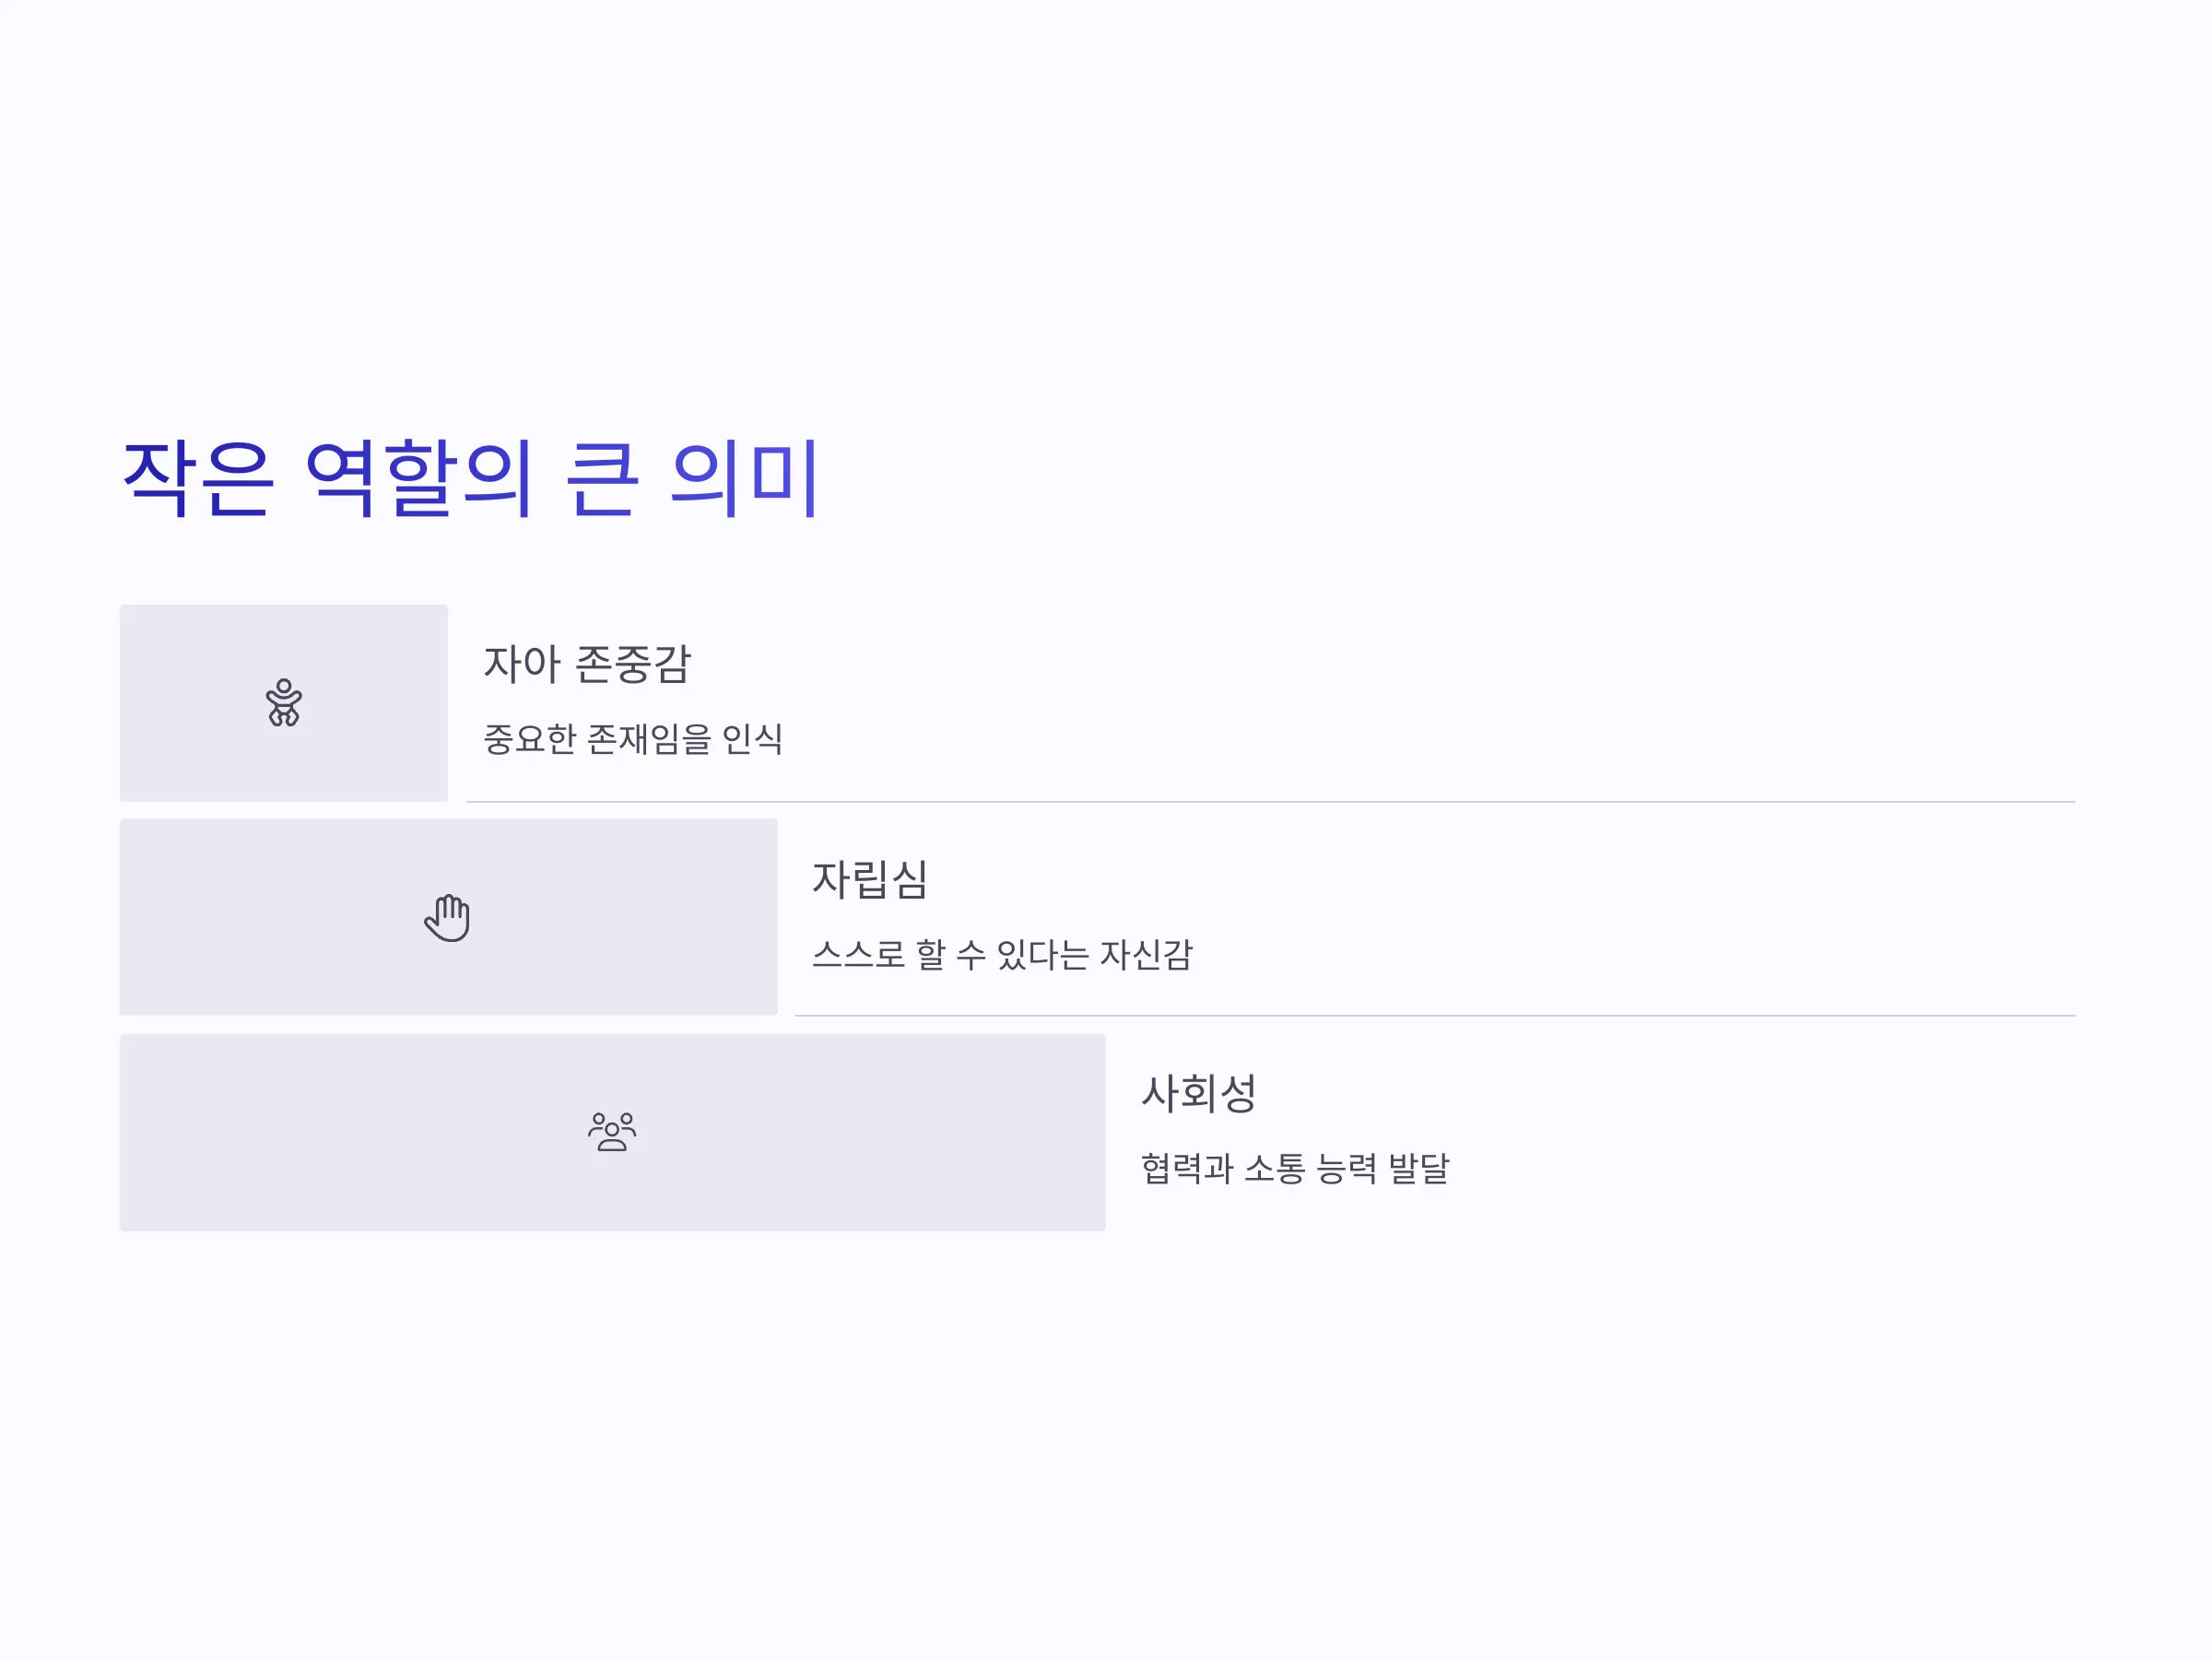Click the gray block behind the people icon
This screenshot has width=2212, height=1659.
click(613, 1132)
